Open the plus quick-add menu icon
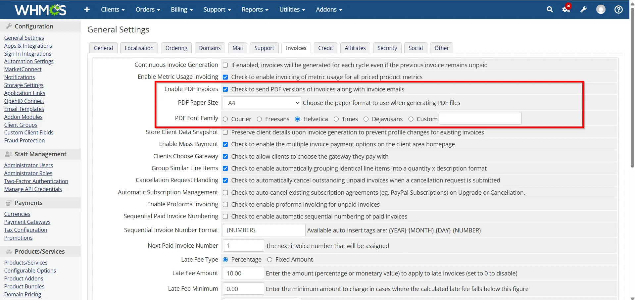The width and height of the screenshot is (635, 300). coord(87,10)
